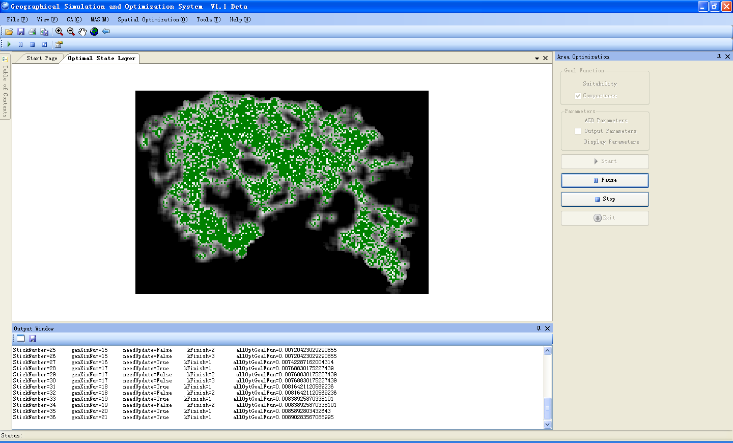Pin the Output Window panel

tap(539, 328)
